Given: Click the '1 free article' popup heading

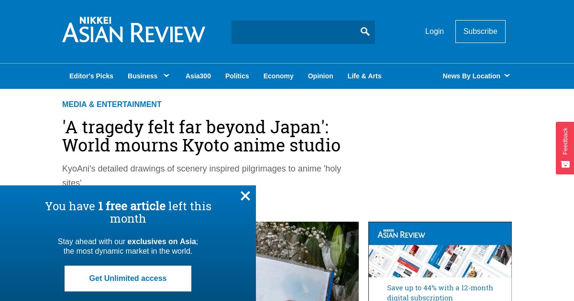Looking at the screenshot, I should [128, 212].
